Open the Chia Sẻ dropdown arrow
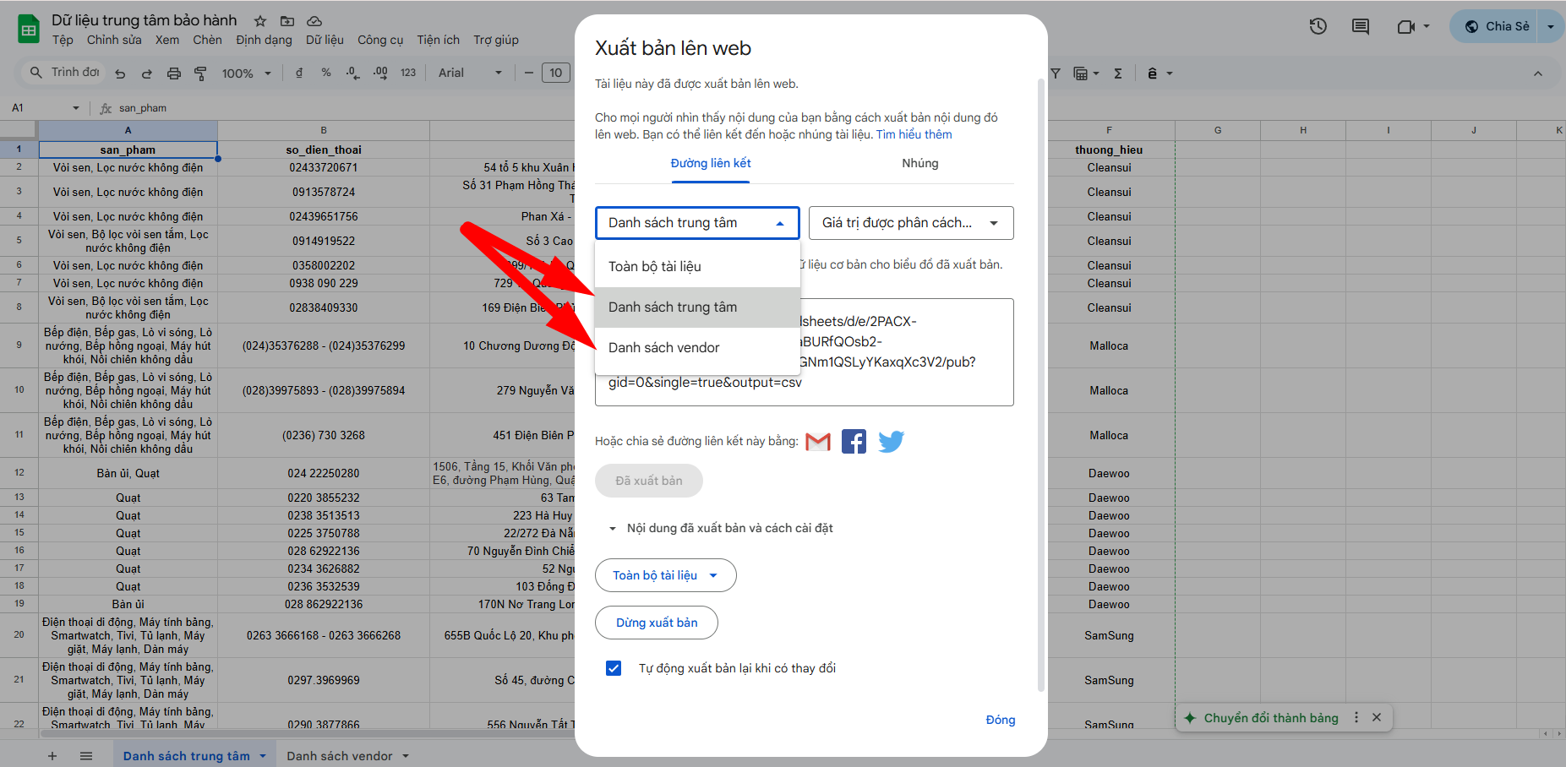The height and width of the screenshot is (767, 1566). point(1551,26)
